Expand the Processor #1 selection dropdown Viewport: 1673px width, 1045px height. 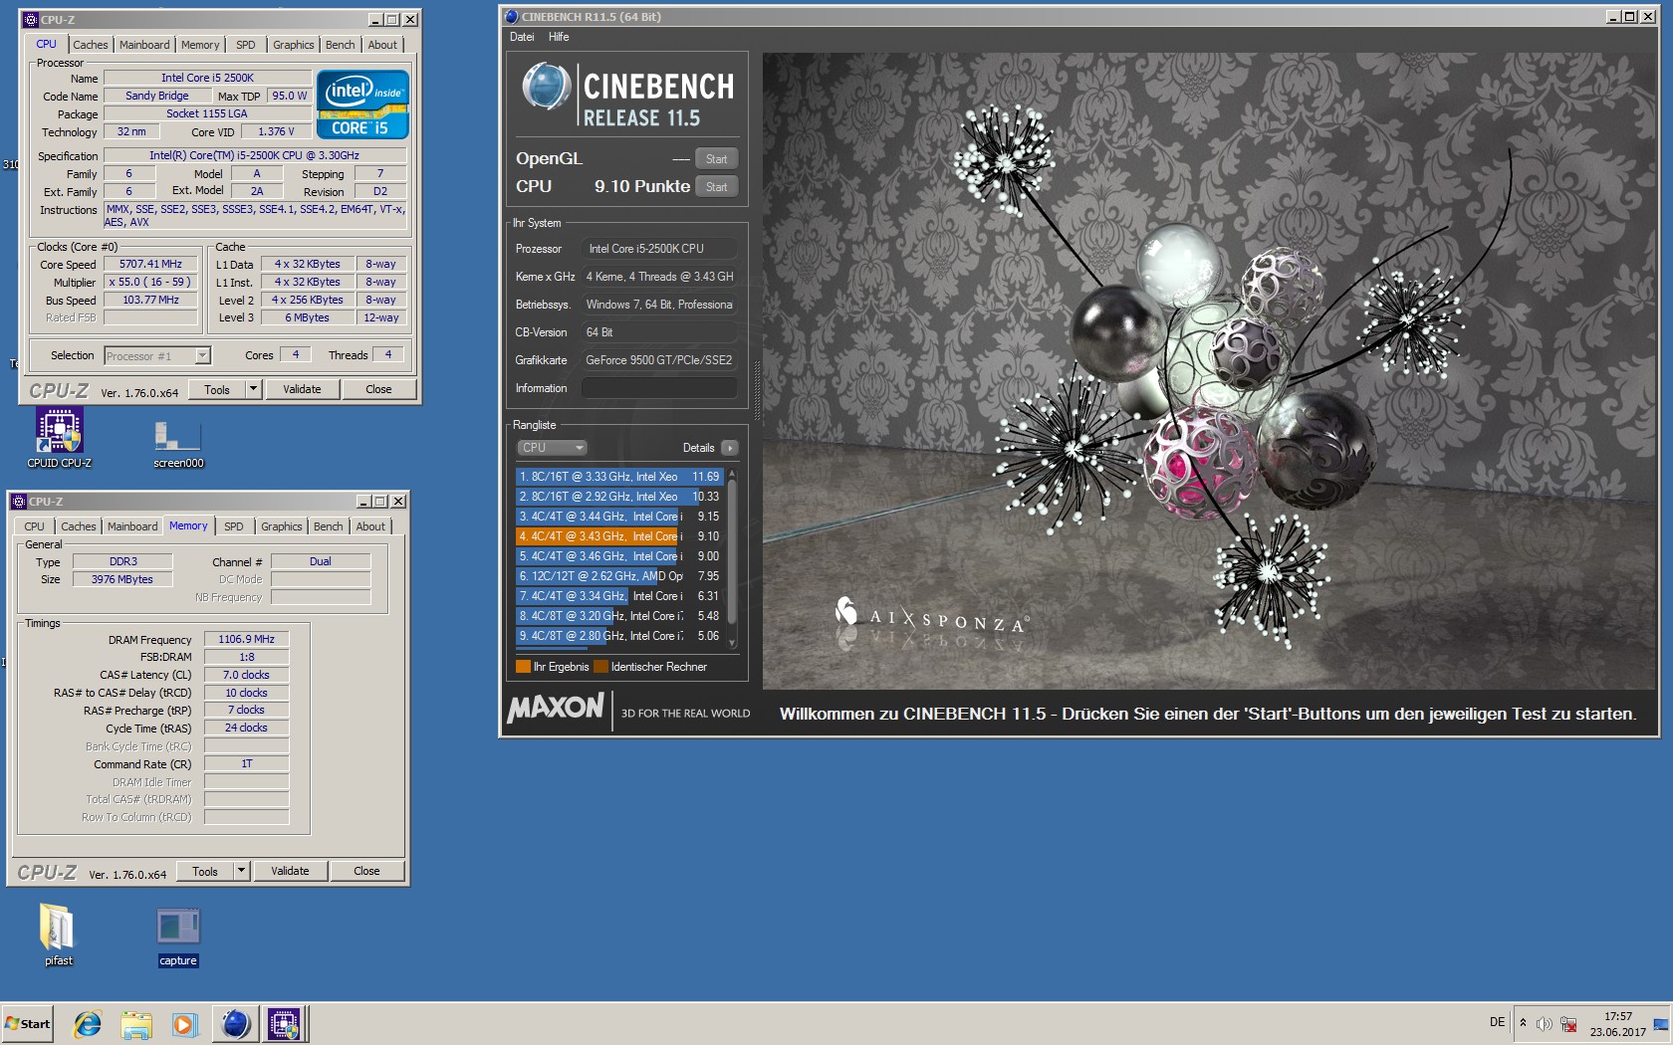(x=202, y=355)
